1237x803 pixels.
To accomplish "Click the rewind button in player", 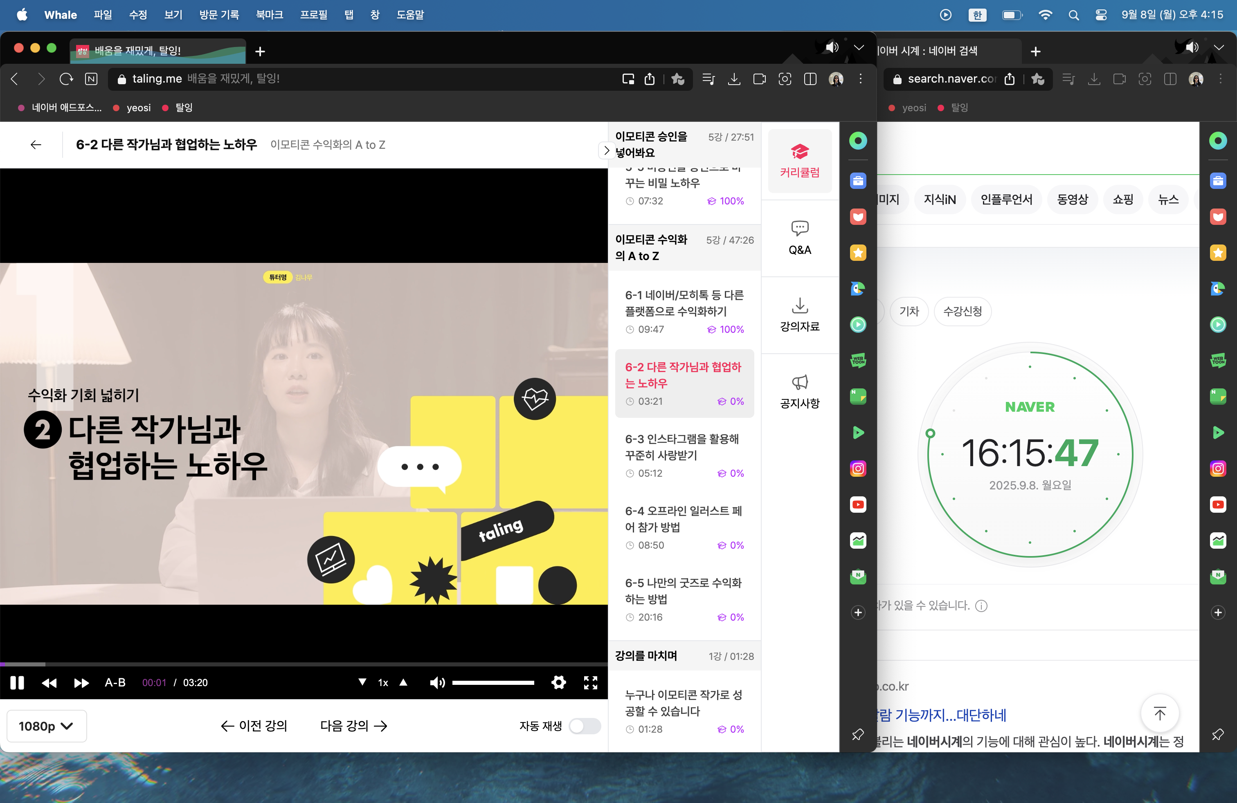I will coord(49,682).
